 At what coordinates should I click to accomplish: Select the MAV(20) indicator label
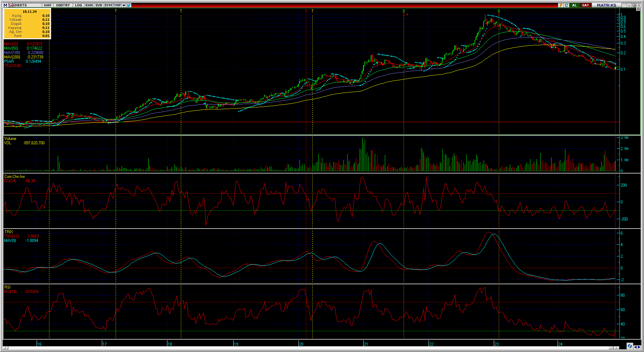pos(11,44)
